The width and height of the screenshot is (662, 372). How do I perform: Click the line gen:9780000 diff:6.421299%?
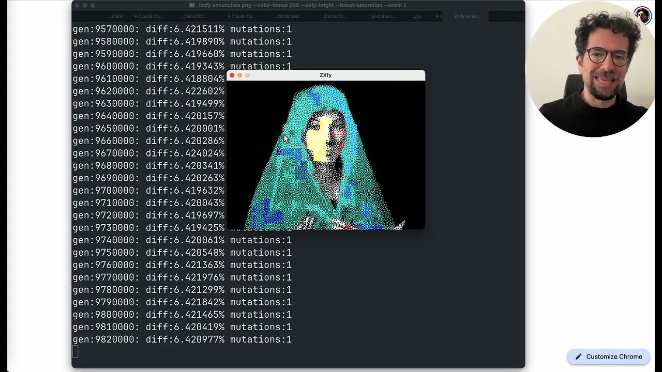click(182, 290)
